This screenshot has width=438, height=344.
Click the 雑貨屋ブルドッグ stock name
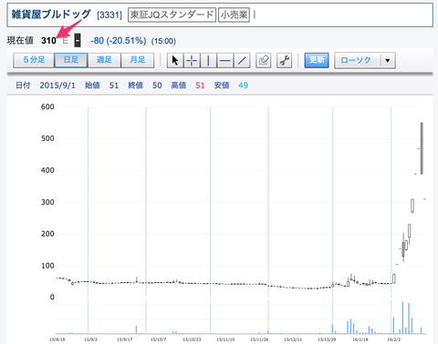(51, 14)
